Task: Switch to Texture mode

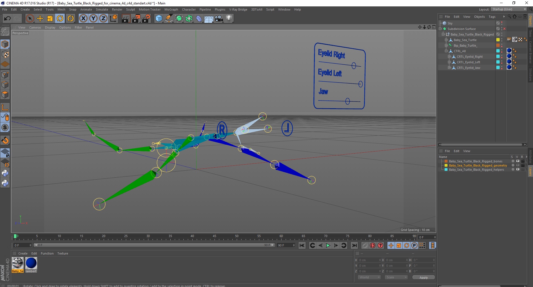Action: coord(5,54)
